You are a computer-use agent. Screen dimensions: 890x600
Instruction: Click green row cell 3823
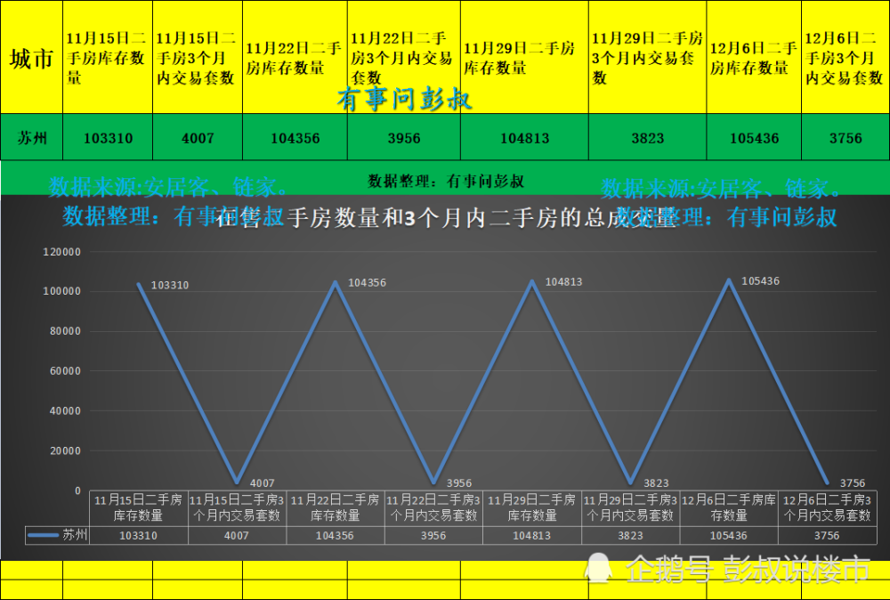pyautogui.click(x=648, y=137)
